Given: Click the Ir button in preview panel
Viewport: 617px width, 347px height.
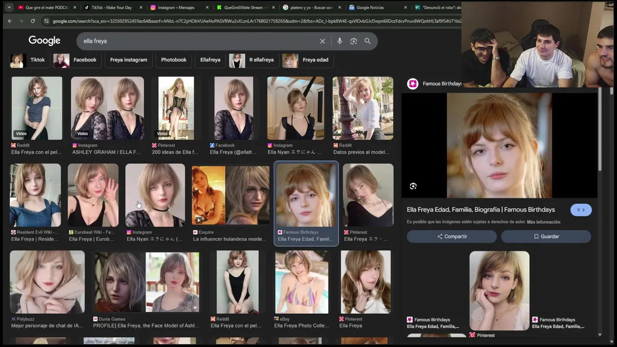Looking at the screenshot, I should 581,210.
